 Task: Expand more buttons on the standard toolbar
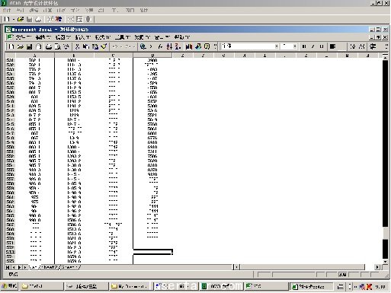click(216, 46)
